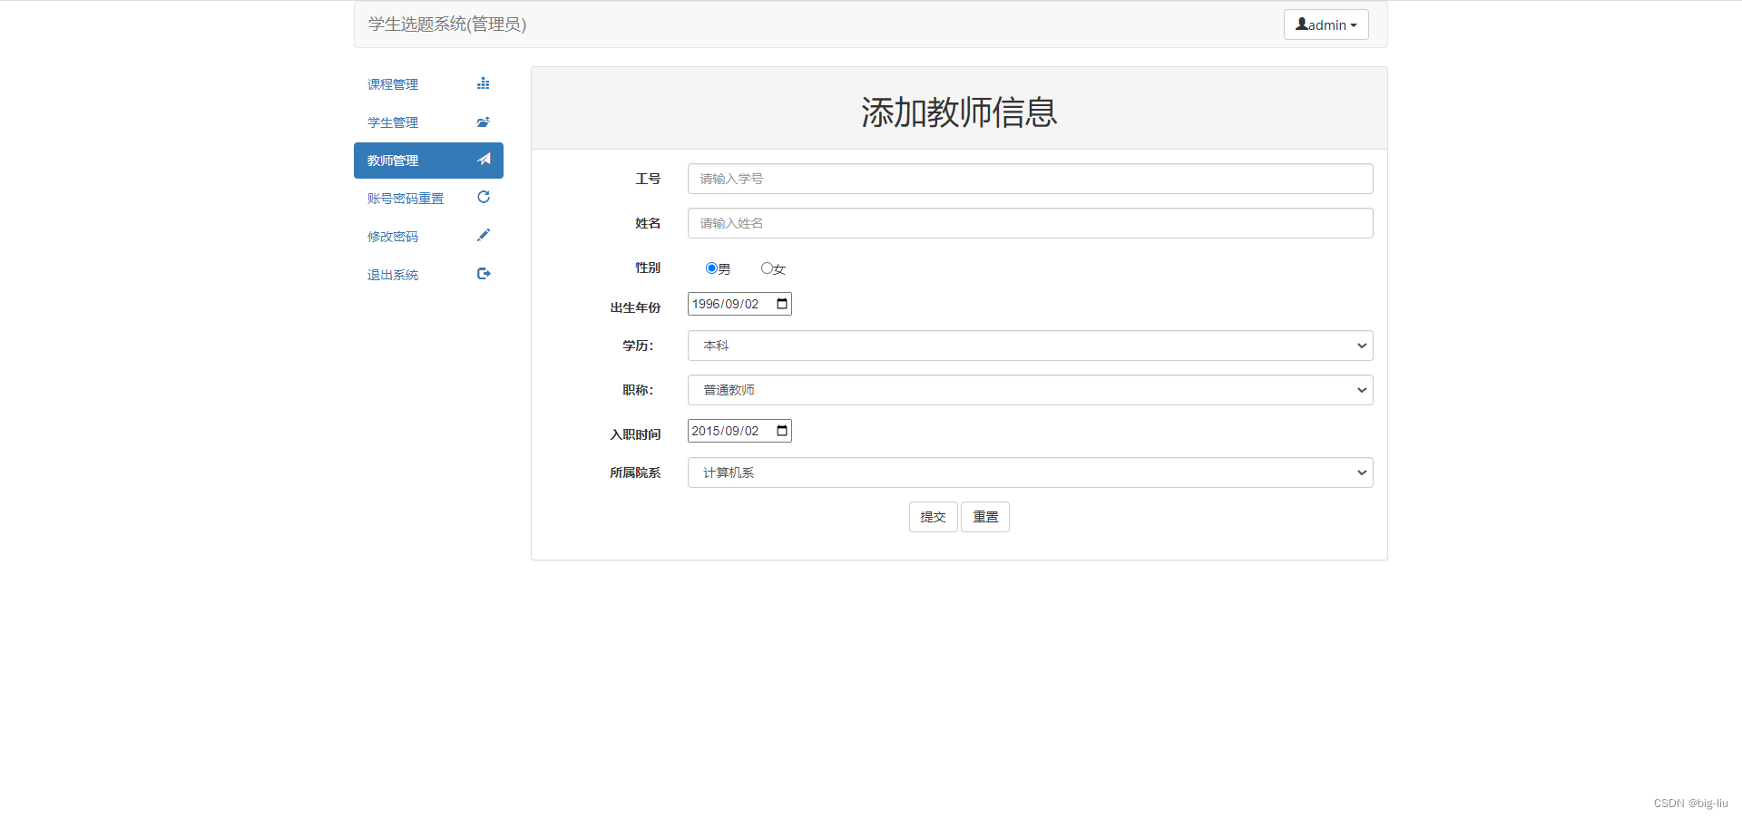Open 修改密码 in the sidebar
The image size is (1742, 818).
pyautogui.click(x=428, y=237)
